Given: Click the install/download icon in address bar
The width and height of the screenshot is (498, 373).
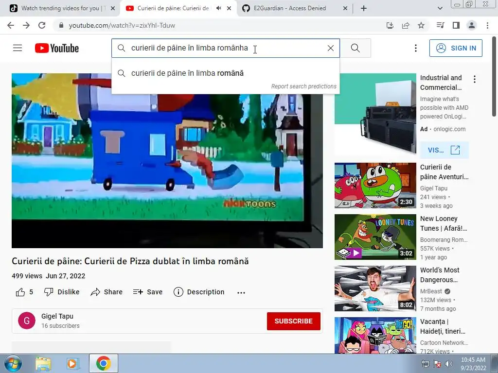Looking at the screenshot, I should pyautogui.click(x=390, y=25).
